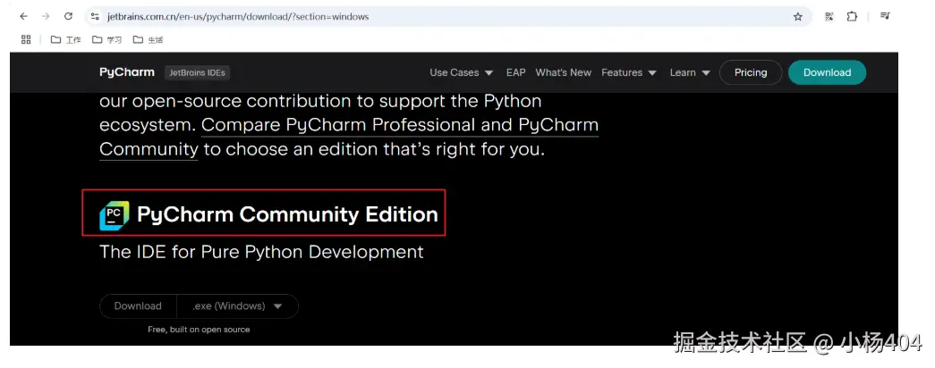Viewport: 935px width, 368px height.
Task: Expand the Learn menu
Action: pyautogui.click(x=690, y=72)
